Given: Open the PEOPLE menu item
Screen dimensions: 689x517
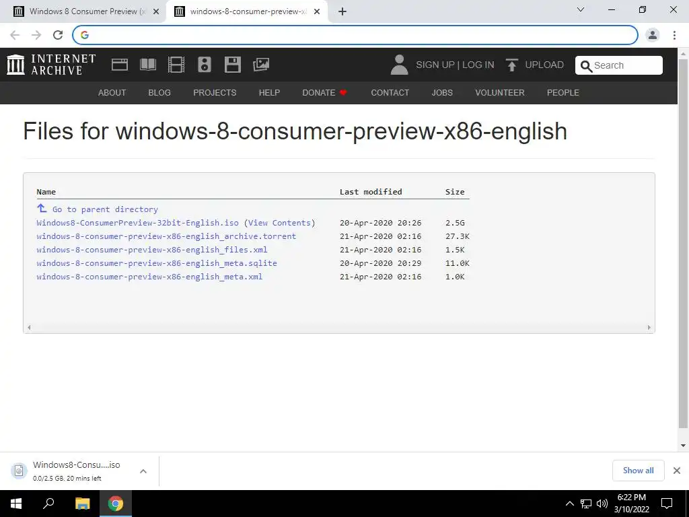Looking at the screenshot, I should point(563,93).
